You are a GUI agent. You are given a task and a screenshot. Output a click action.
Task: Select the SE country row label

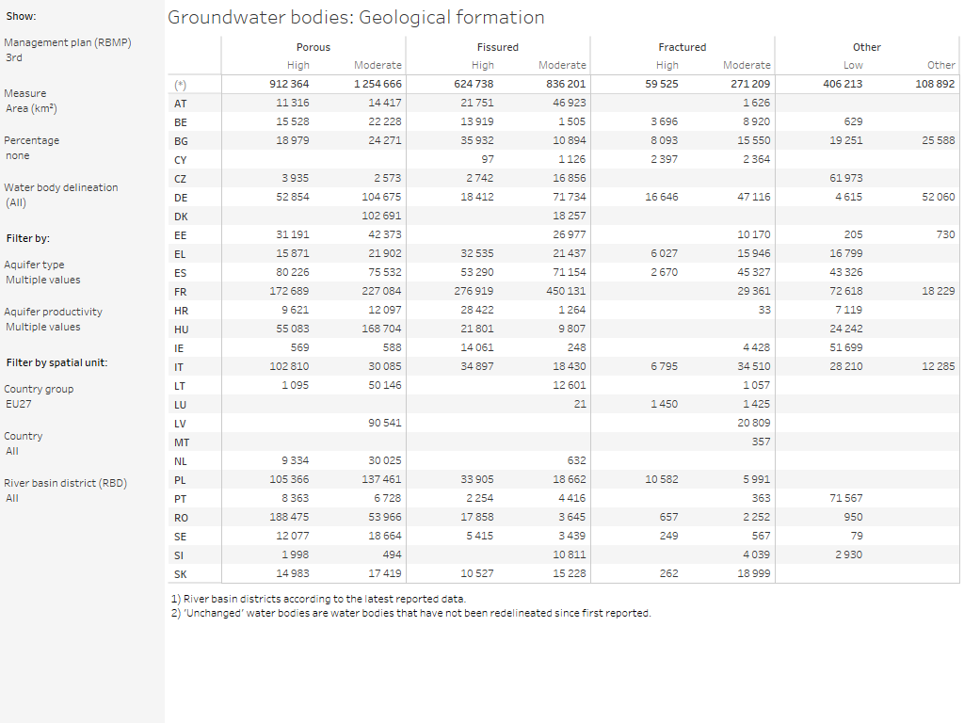point(180,537)
